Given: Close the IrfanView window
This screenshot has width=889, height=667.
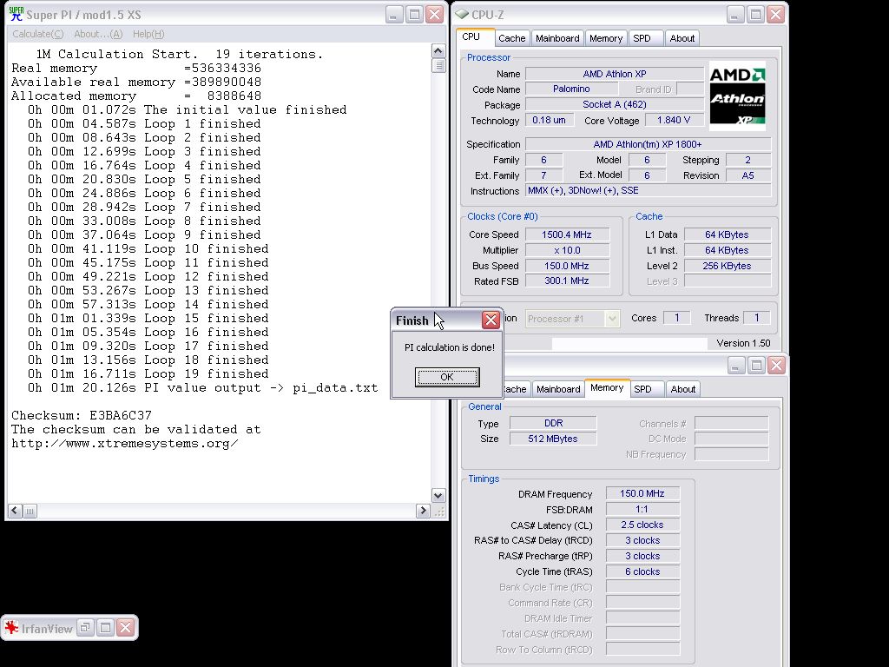Looking at the screenshot, I should 125,627.
